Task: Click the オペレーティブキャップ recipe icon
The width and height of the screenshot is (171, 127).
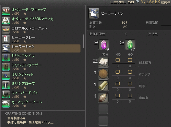Action: [x=6, y=11]
